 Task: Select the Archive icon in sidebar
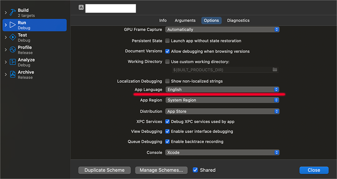(x=13, y=75)
